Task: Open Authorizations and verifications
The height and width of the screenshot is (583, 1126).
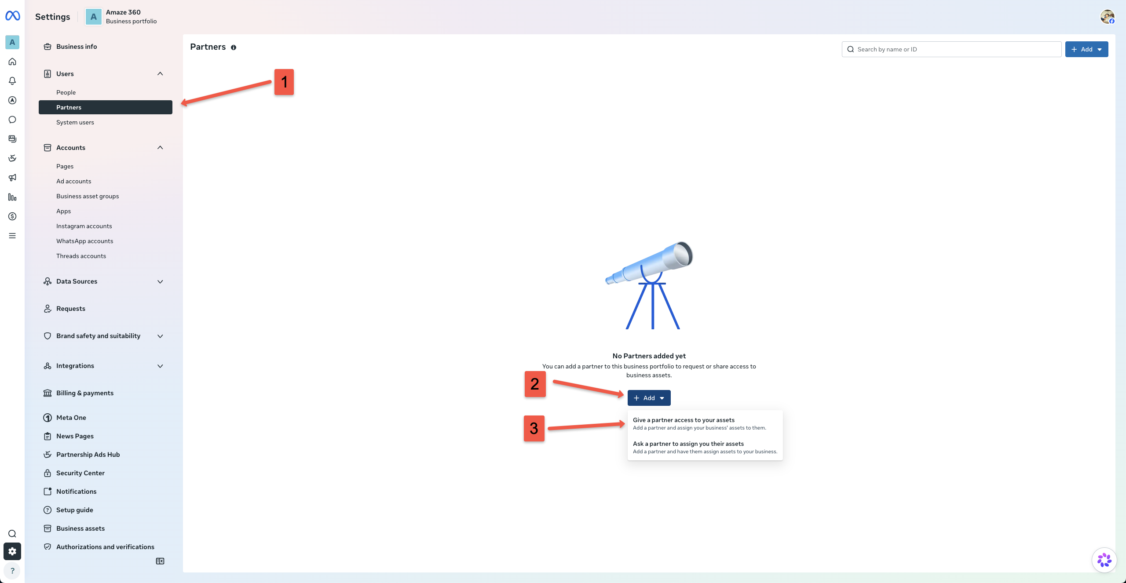Action: coord(106,547)
